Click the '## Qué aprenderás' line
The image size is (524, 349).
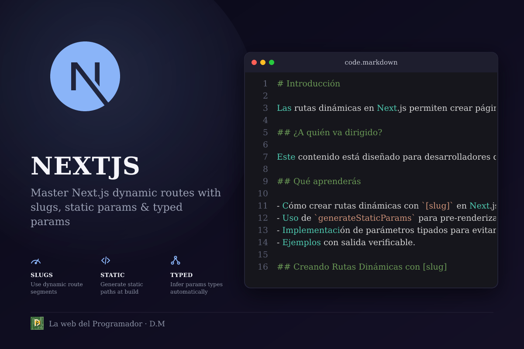pos(319,181)
